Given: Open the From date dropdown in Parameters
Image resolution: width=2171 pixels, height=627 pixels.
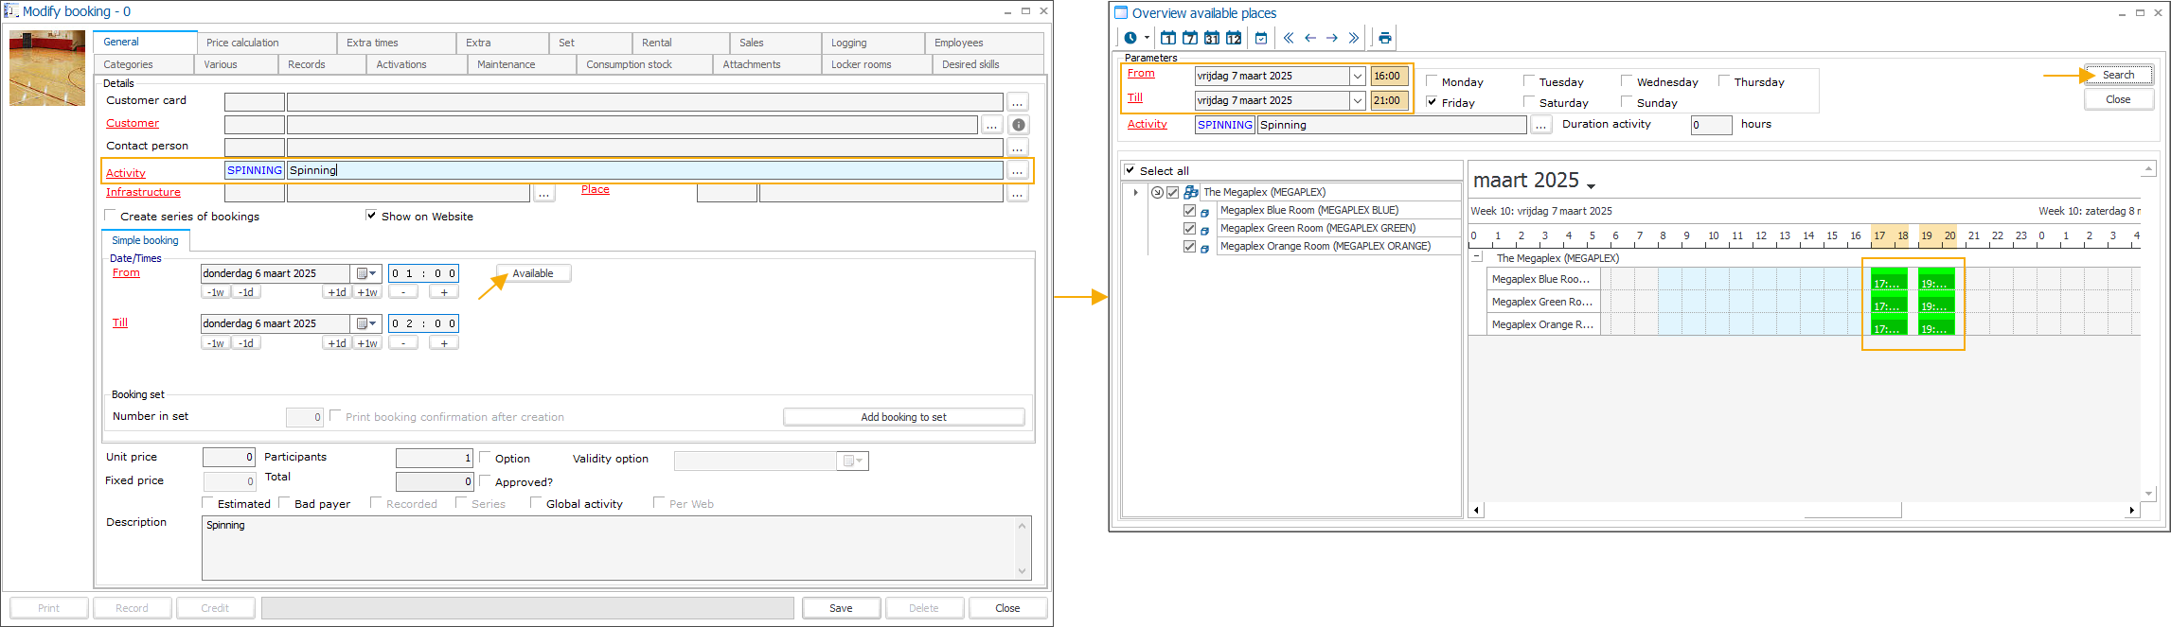Looking at the screenshot, I should (x=1357, y=76).
